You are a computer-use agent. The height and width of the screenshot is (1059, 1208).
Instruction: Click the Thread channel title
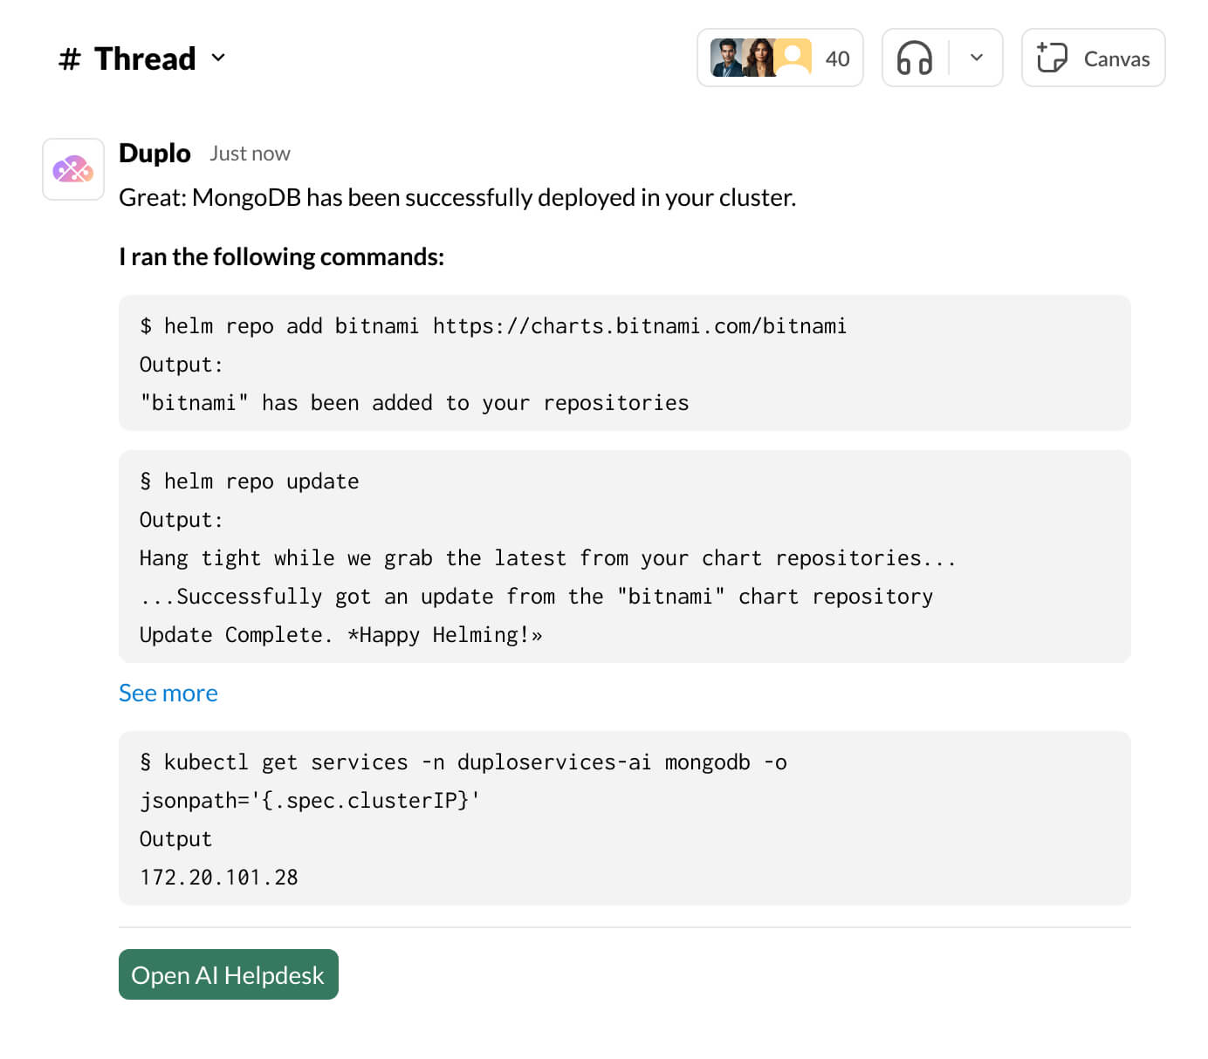coord(145,59)
